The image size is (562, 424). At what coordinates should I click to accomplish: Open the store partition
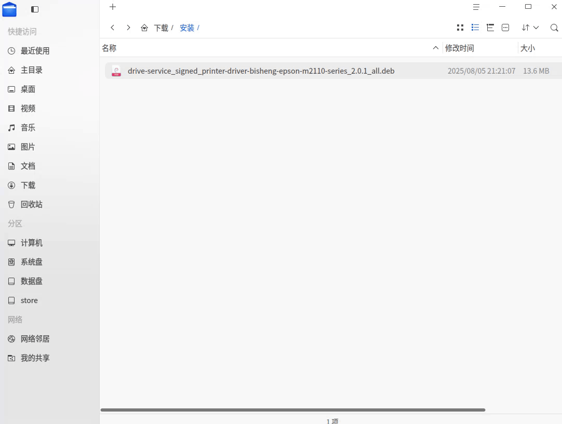click(x=29, y=300)
